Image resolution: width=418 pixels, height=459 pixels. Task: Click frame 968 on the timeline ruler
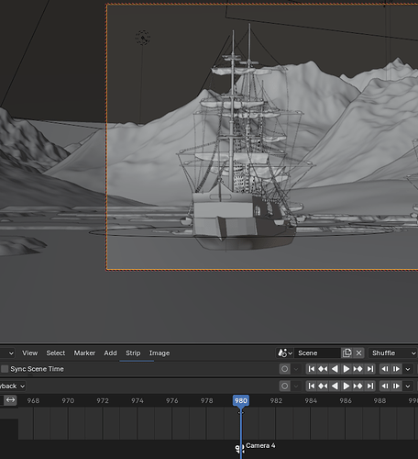(x=33, y=401)
